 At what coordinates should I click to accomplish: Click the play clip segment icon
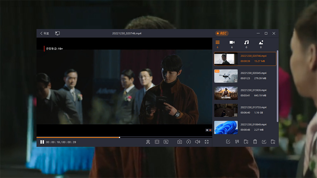click(166, 142)
